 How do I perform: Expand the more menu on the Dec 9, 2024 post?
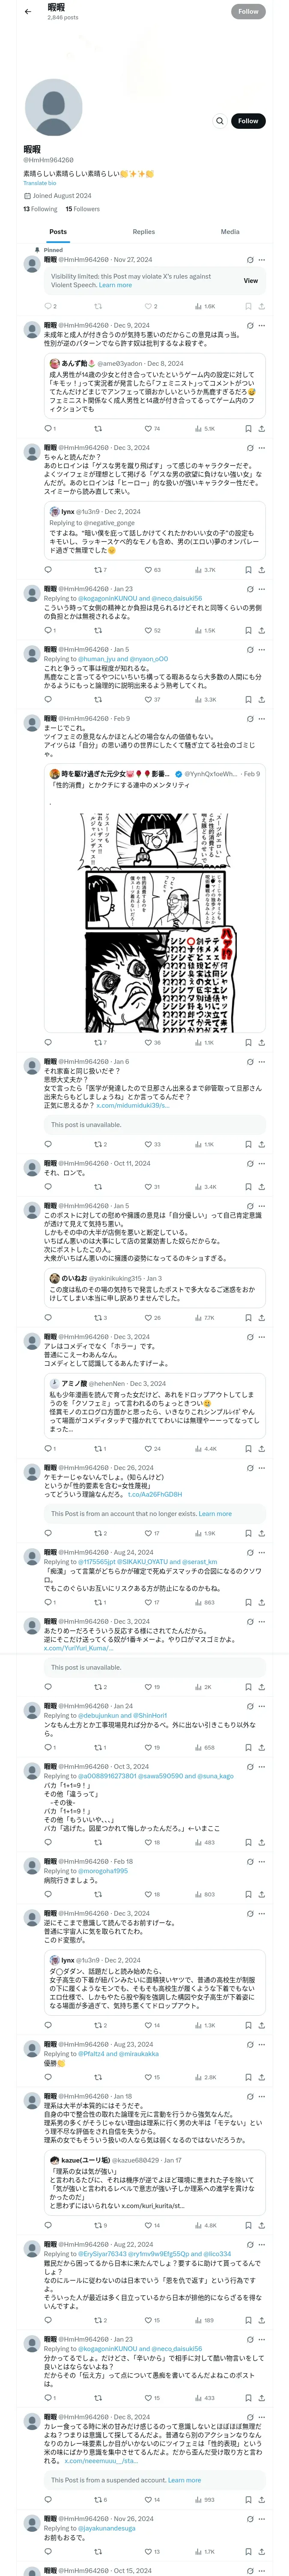(x=262, y=325)
